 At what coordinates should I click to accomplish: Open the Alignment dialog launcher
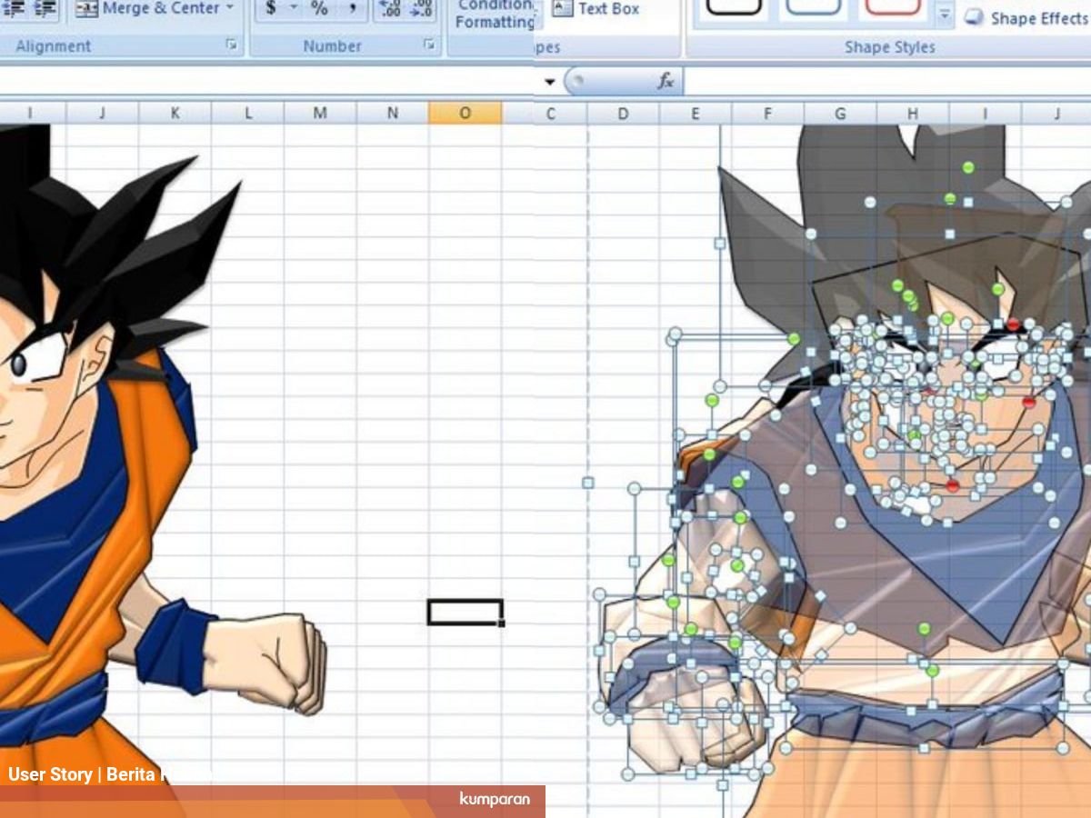pos(231,45)
